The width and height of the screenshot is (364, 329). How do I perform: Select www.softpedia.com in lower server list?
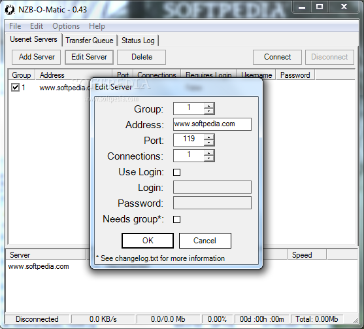[39, 266]
